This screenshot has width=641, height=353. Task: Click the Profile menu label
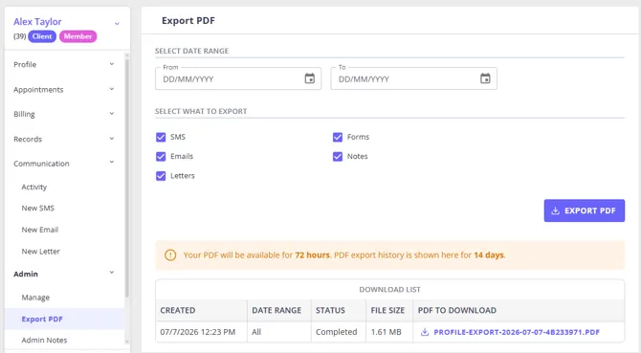point(25,64)
